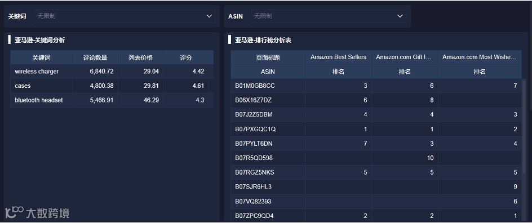Click the 亚马逊-关键词分析 panel title
The width and height of the screenshot is (532, 223).
(x=39, y=41)
